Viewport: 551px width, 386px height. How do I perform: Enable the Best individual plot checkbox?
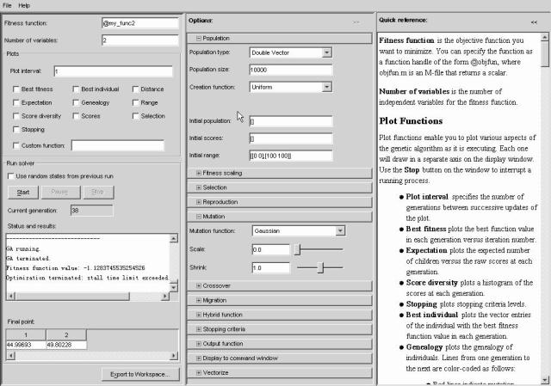coord(76,89)
